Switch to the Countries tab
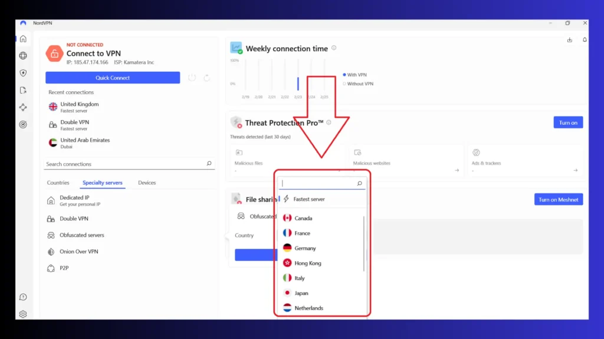 pos(58,182)
